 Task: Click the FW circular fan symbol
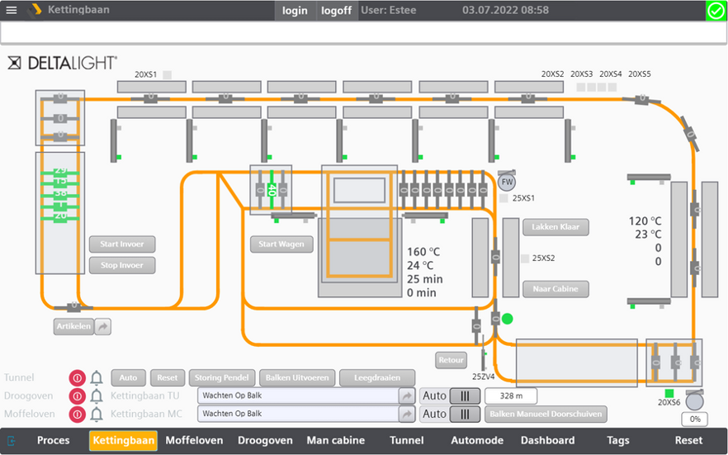coord(507,182)
